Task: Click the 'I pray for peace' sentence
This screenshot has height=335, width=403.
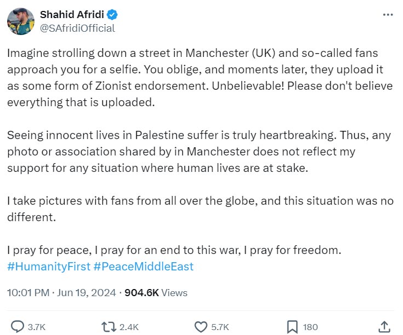Action: coord(174,251)
